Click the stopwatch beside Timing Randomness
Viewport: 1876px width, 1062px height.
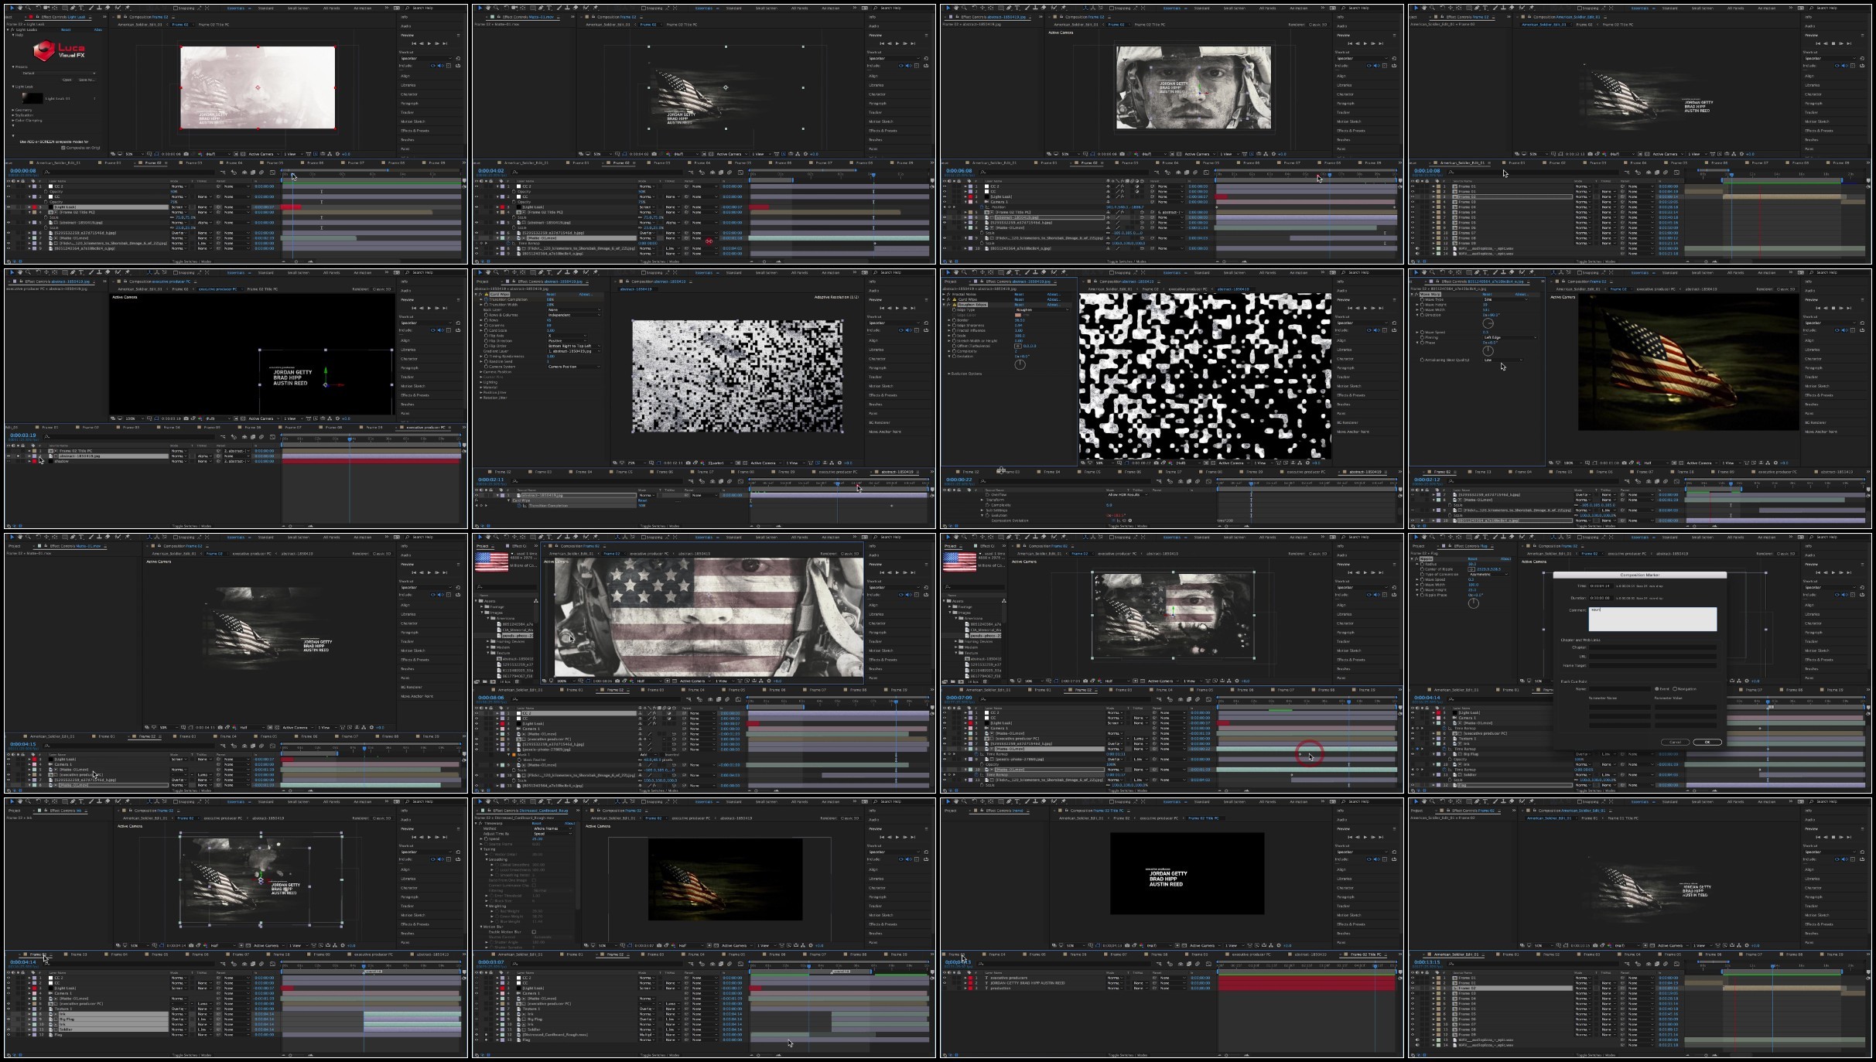tap(486, 357)
